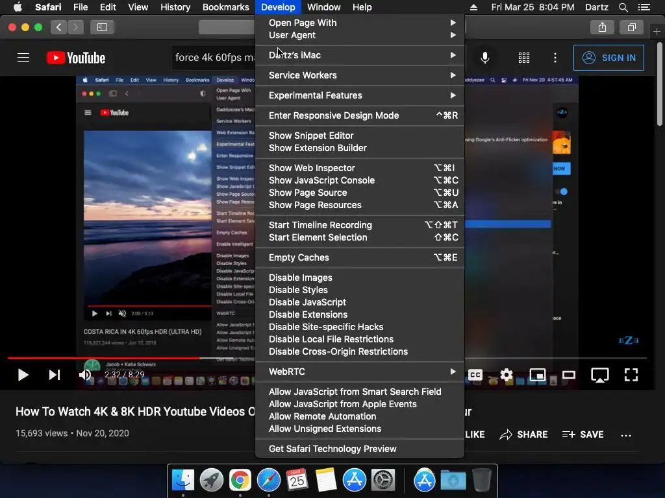Choose Show JavaScript Console
Screen dimensions: 665x498
coord(360,180)
